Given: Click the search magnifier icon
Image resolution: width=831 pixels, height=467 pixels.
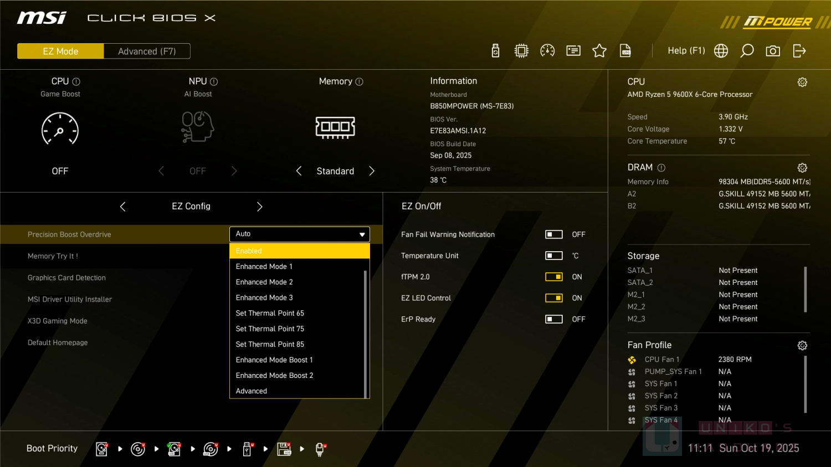Looking at the screenshot, I should pyautogui.click(x=747, y=51).
